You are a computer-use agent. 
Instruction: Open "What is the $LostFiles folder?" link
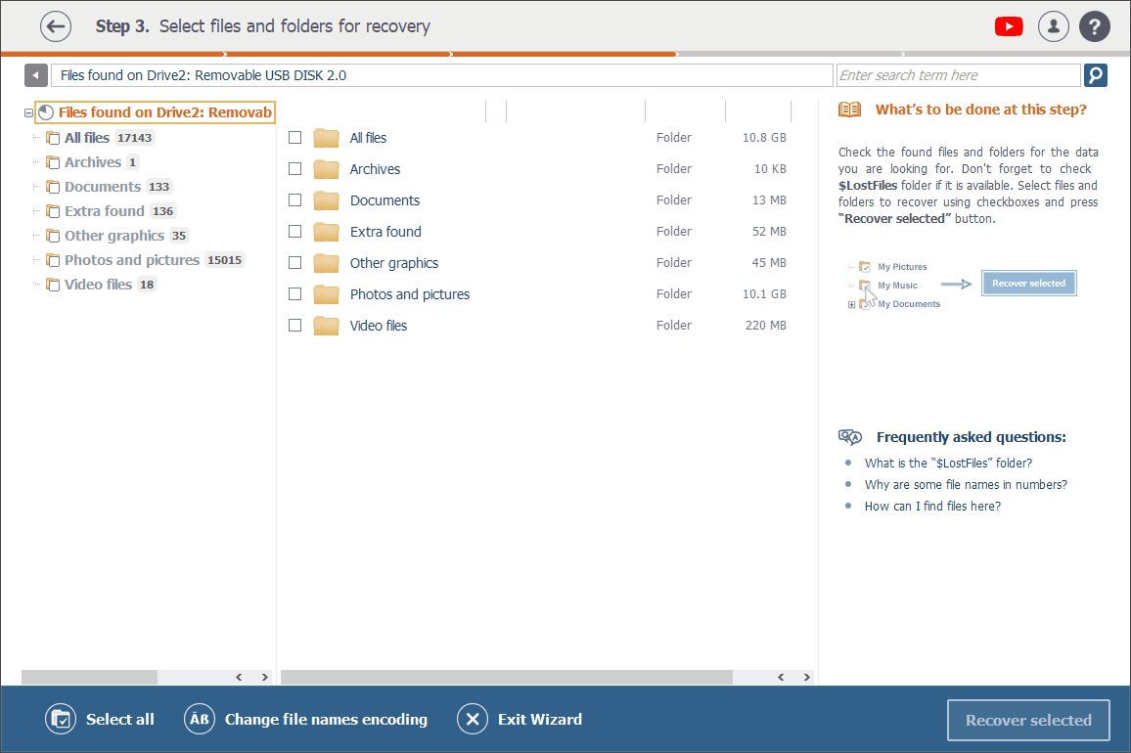948,464
